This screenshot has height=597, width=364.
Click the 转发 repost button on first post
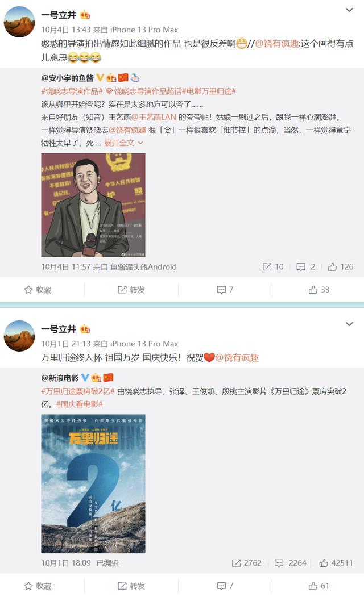(131, 290)
